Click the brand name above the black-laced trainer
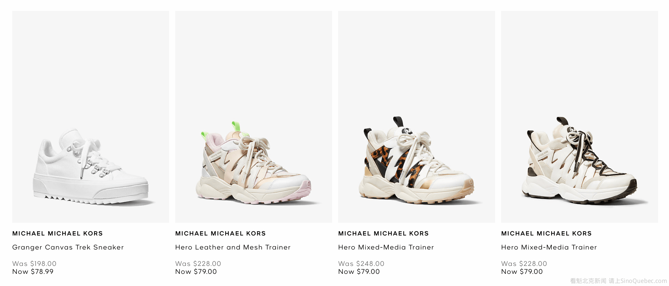This screenshot has width=669, height=286. point(547,233)
